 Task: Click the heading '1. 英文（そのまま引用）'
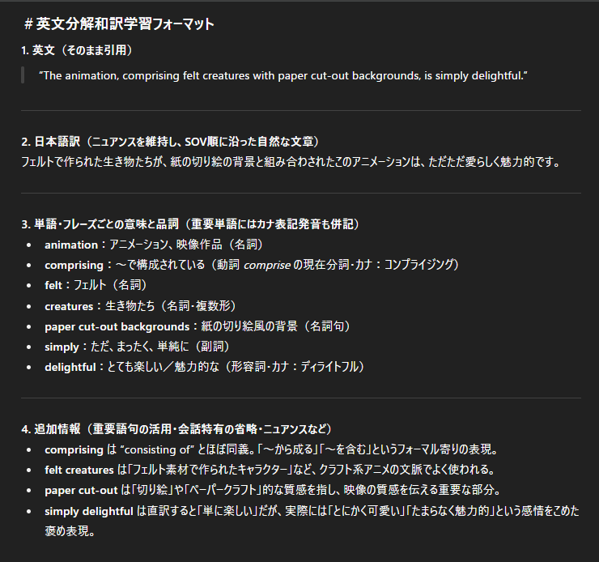pyautogui.click(x=77, y=50)
